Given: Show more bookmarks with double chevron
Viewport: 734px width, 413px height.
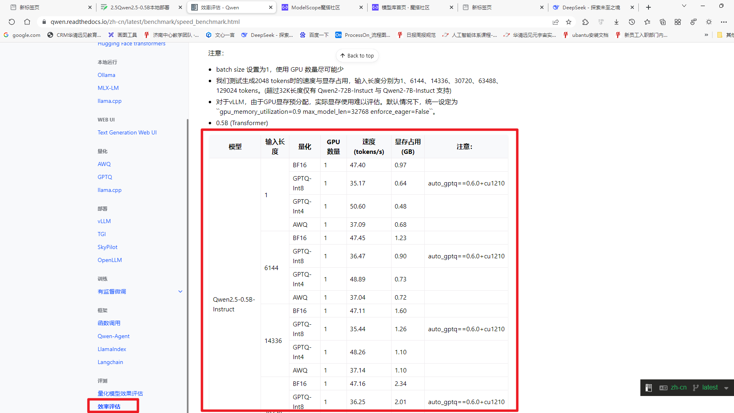Looking at the screenshot, I should 706,35.
